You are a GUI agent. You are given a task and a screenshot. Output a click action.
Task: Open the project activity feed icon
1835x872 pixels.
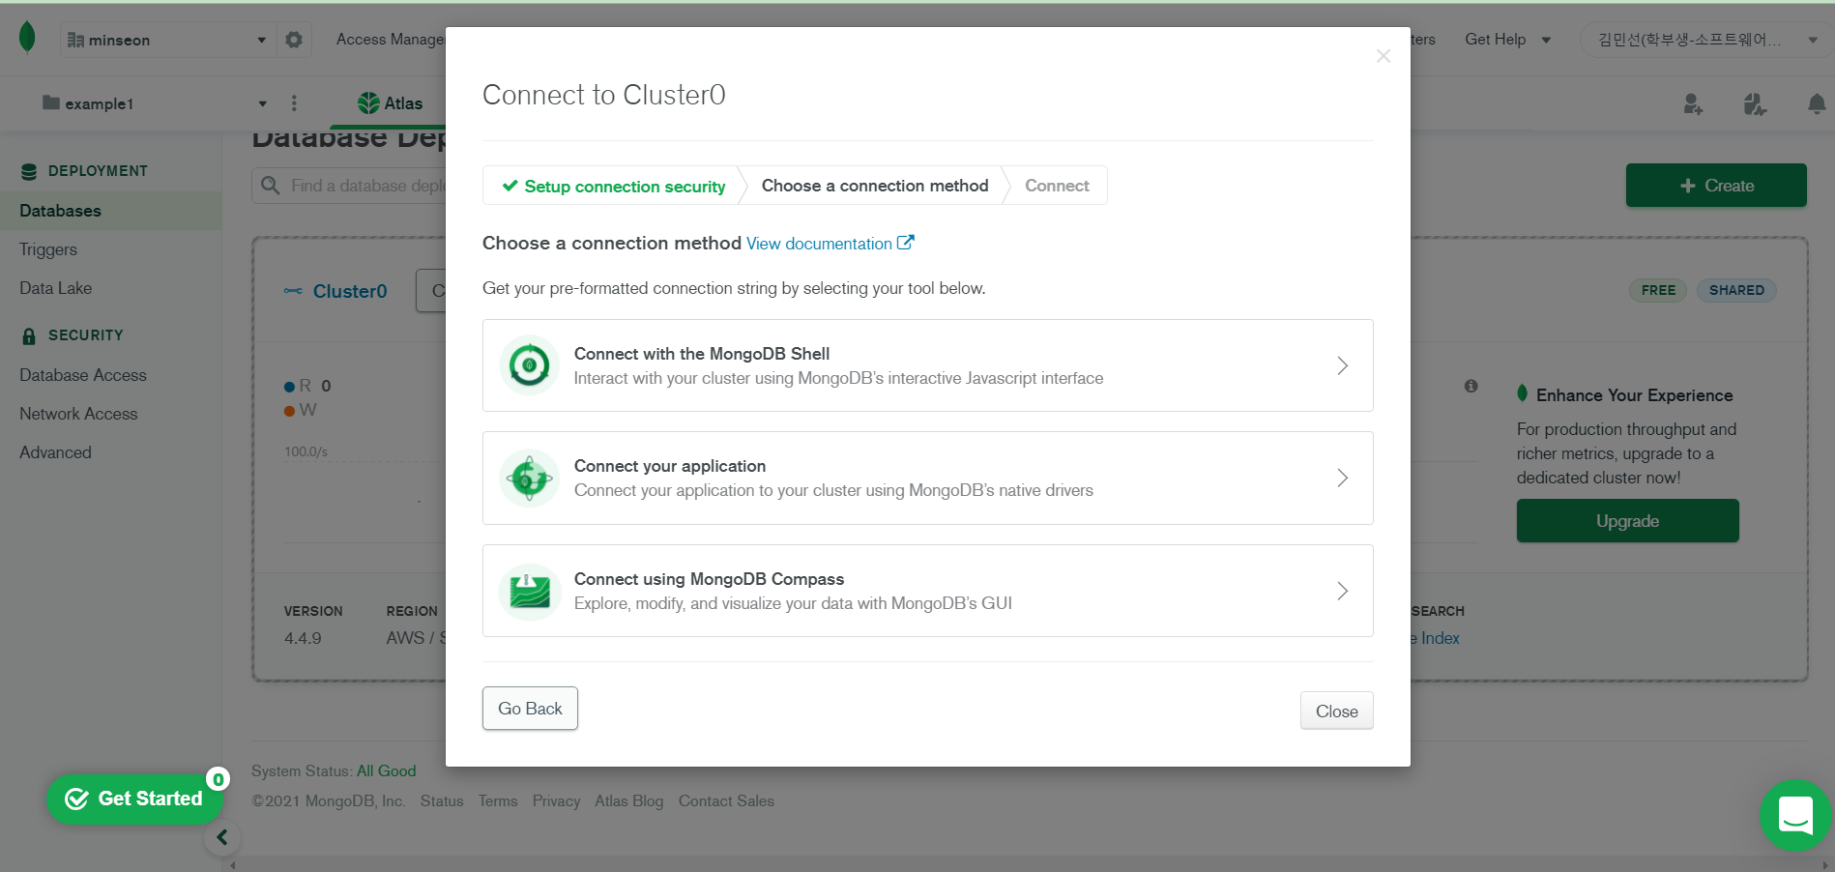(1755, 103)
